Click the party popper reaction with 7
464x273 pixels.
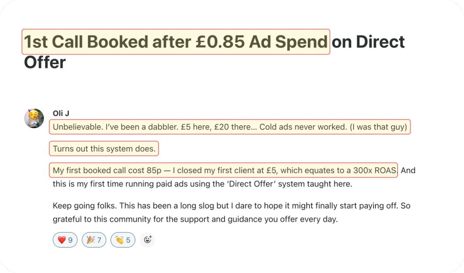[x=94, y=240]
